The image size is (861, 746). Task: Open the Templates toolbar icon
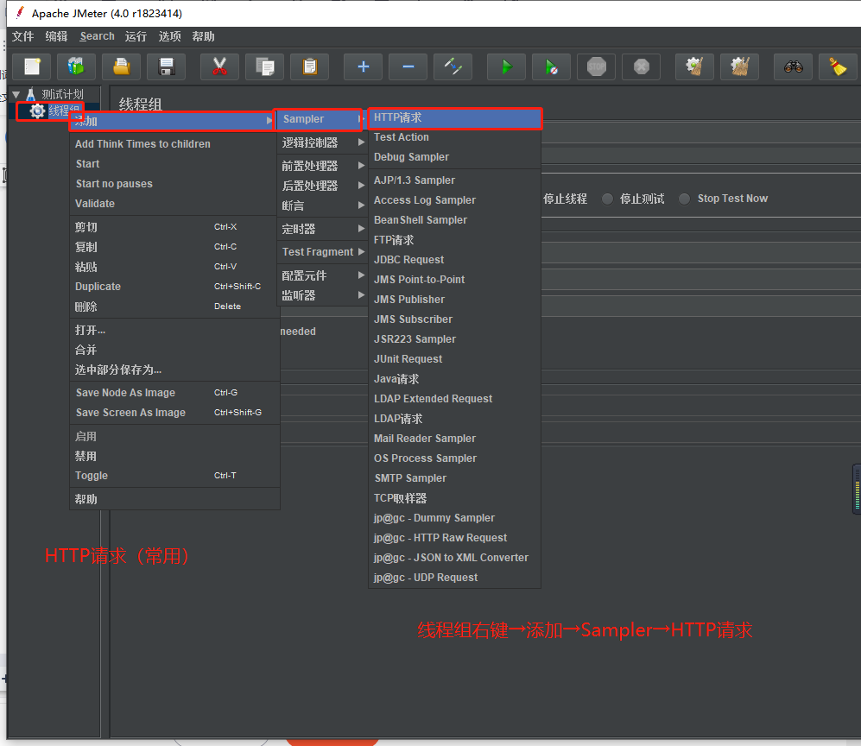[x=76, y=67]
